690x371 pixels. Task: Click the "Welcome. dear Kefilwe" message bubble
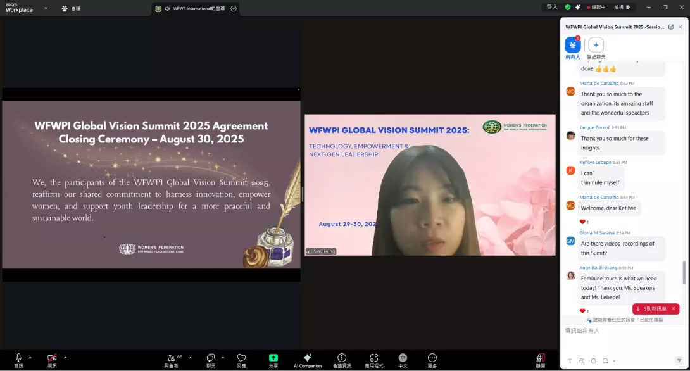pyautogui.click(x=609, y=208)
